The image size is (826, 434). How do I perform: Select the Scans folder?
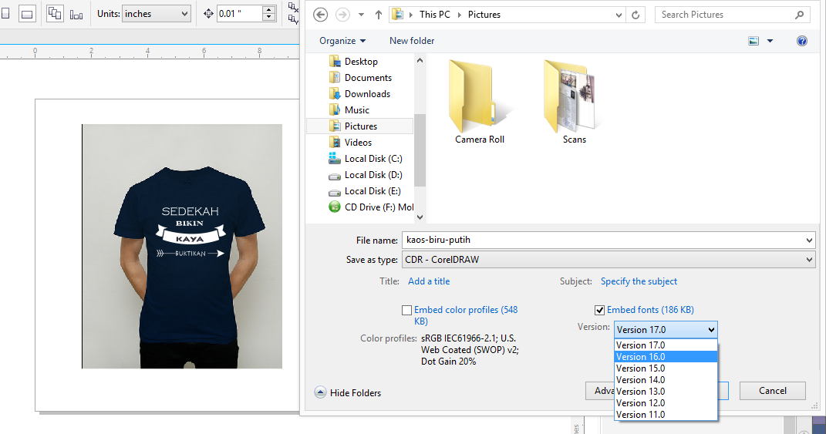point(575,102)
